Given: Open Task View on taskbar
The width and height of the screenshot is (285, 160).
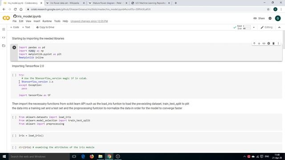Looking at the screenshot, I should click(x=74, y=156).
